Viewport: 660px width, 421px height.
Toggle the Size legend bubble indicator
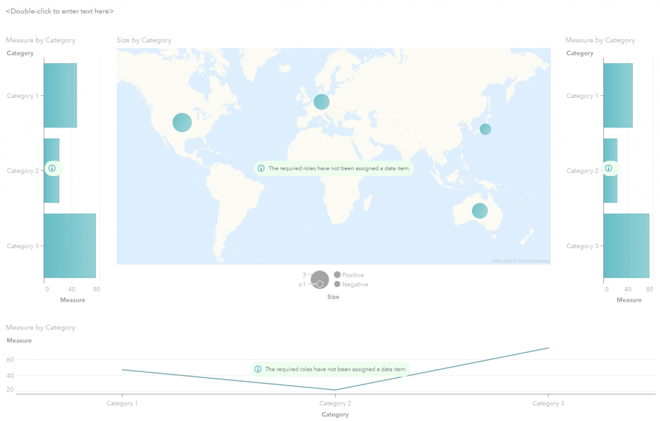click(320, 280)
